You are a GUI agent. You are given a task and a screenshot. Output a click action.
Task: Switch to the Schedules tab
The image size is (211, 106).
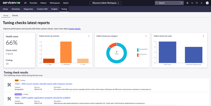click(x=16, y=9)
